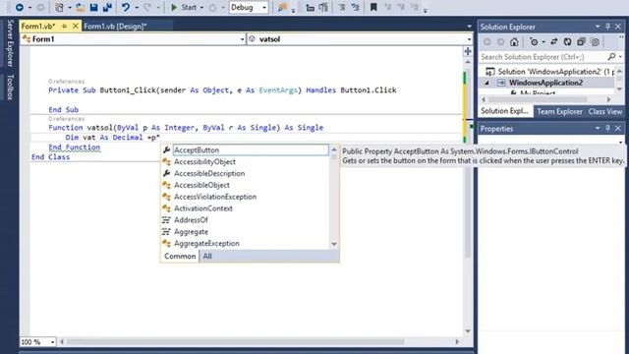
Task: Click the editor horizontal scrollbar thumb
Action: 236,342
